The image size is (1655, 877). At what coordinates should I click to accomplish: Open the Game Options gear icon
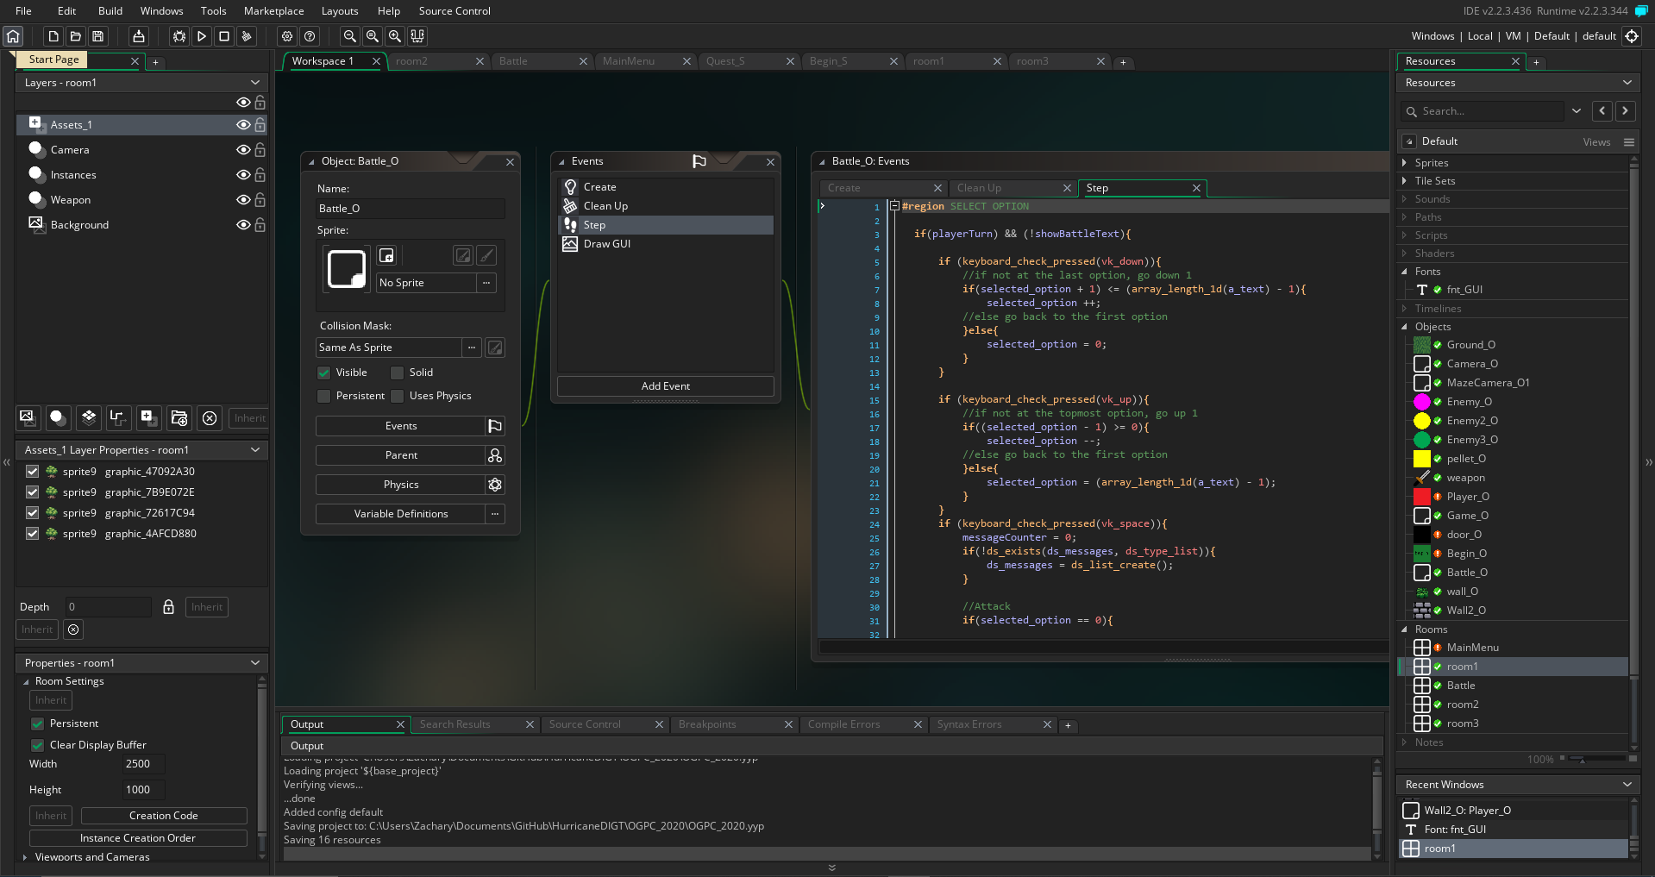(x=287, y=36)
